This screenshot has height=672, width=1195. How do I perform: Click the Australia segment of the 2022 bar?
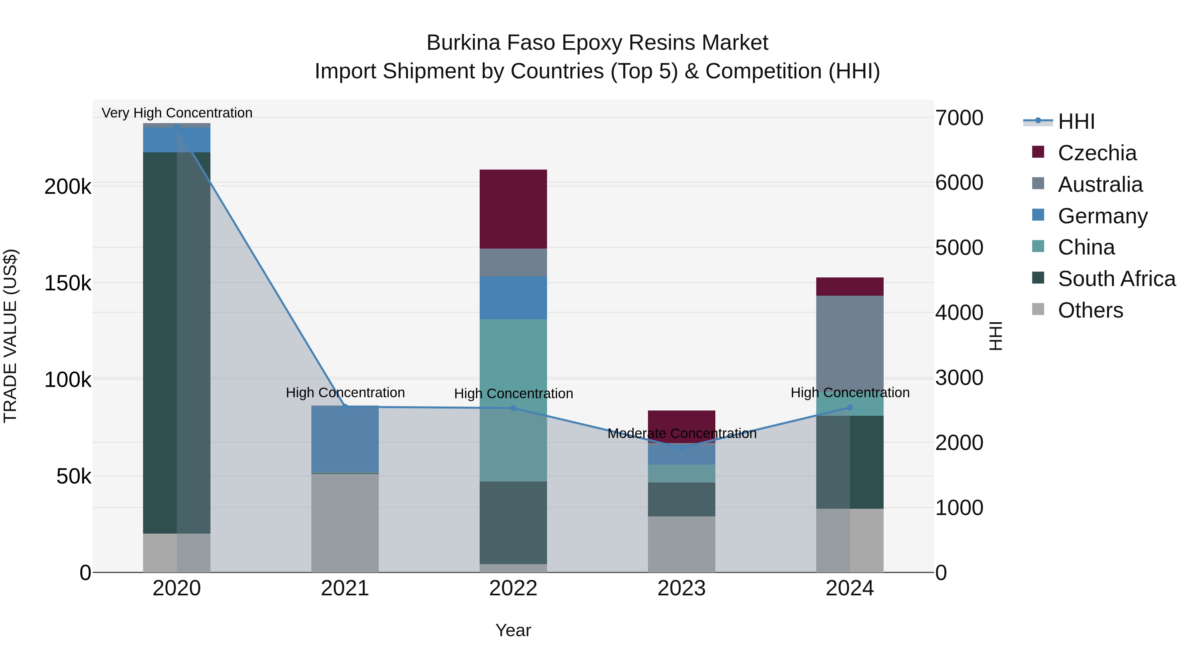(x=513, y=262)
